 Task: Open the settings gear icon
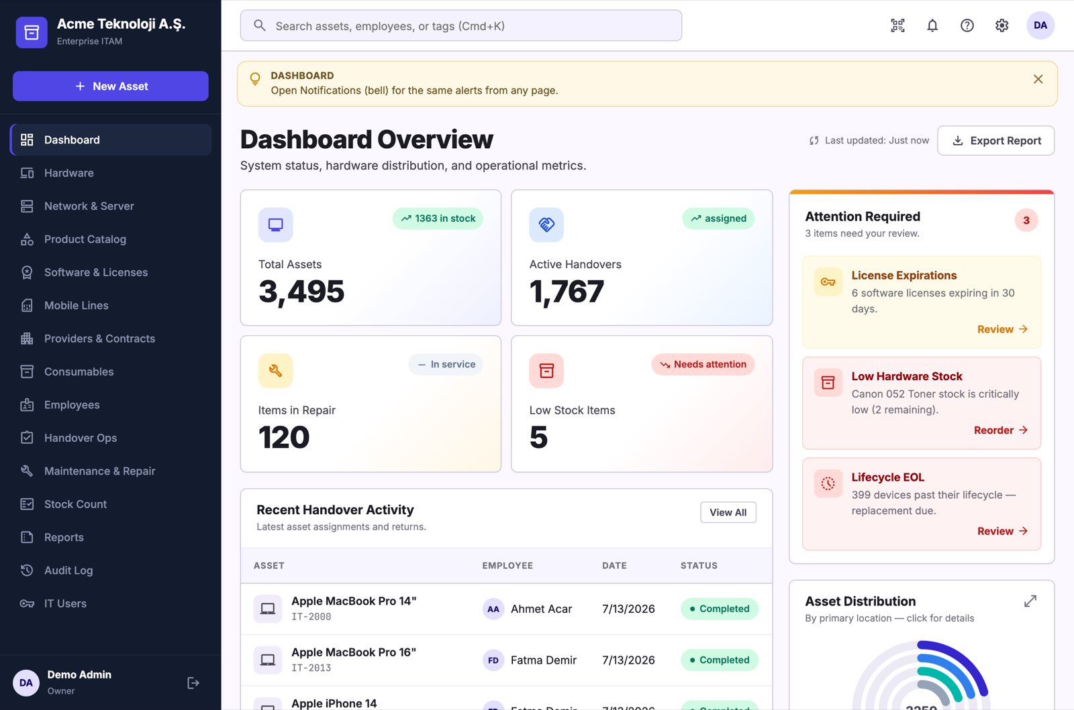pyautogui.click(x=1002, y=25)
